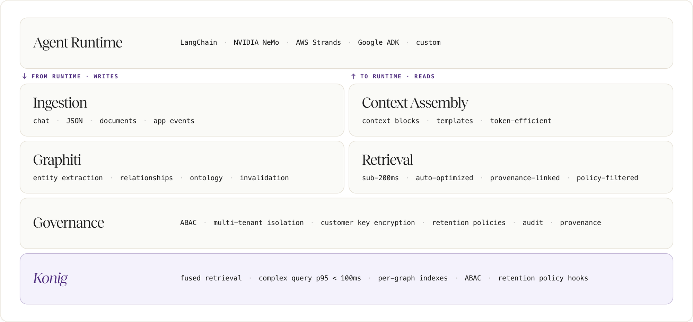
Task: Select token-efficient label
Action: [521, 121]
